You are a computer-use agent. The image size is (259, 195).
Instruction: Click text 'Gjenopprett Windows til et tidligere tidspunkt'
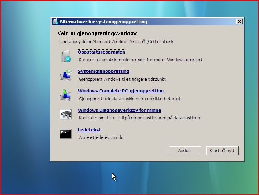pos(122,79)
